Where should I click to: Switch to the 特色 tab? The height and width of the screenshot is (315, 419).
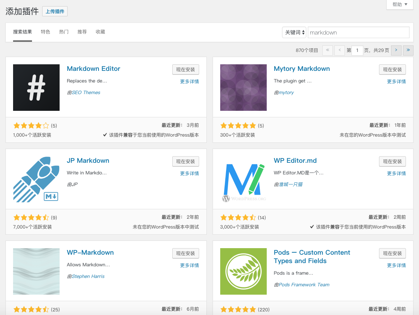45,32
